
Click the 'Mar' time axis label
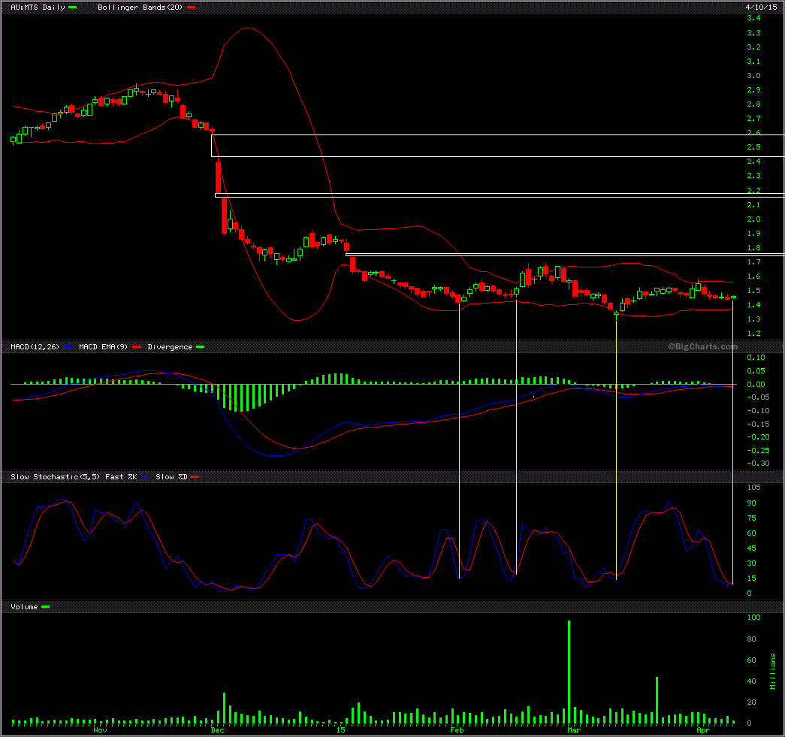(x=574, y=730)
